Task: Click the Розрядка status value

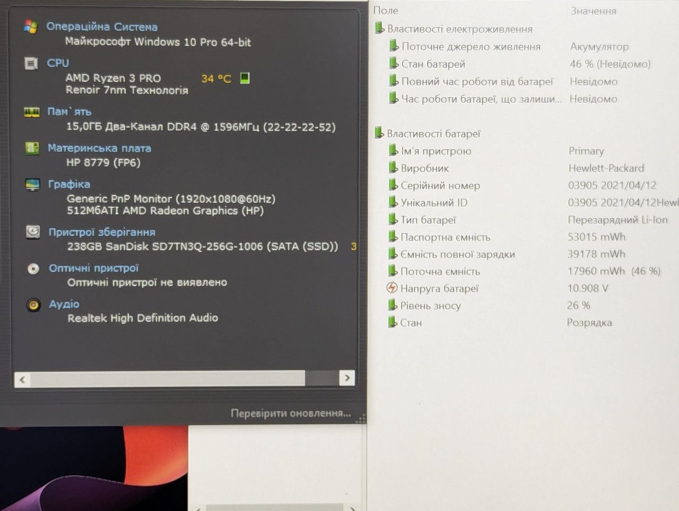Action: tap(589, 323)
